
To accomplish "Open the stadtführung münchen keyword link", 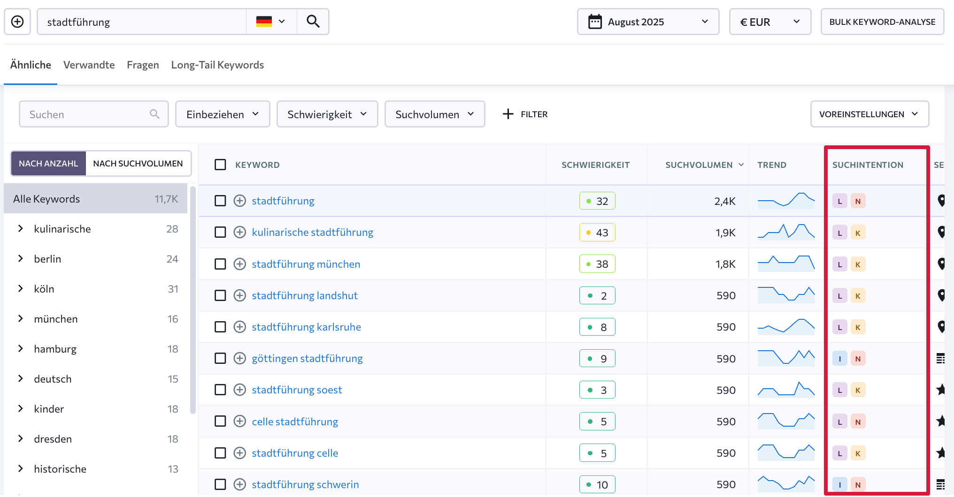I will (306, 264).
